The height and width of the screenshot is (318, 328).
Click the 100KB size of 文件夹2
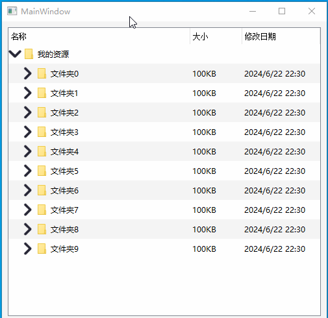(205, 113)
